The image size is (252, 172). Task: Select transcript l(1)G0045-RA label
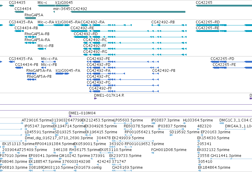[68, 22]
